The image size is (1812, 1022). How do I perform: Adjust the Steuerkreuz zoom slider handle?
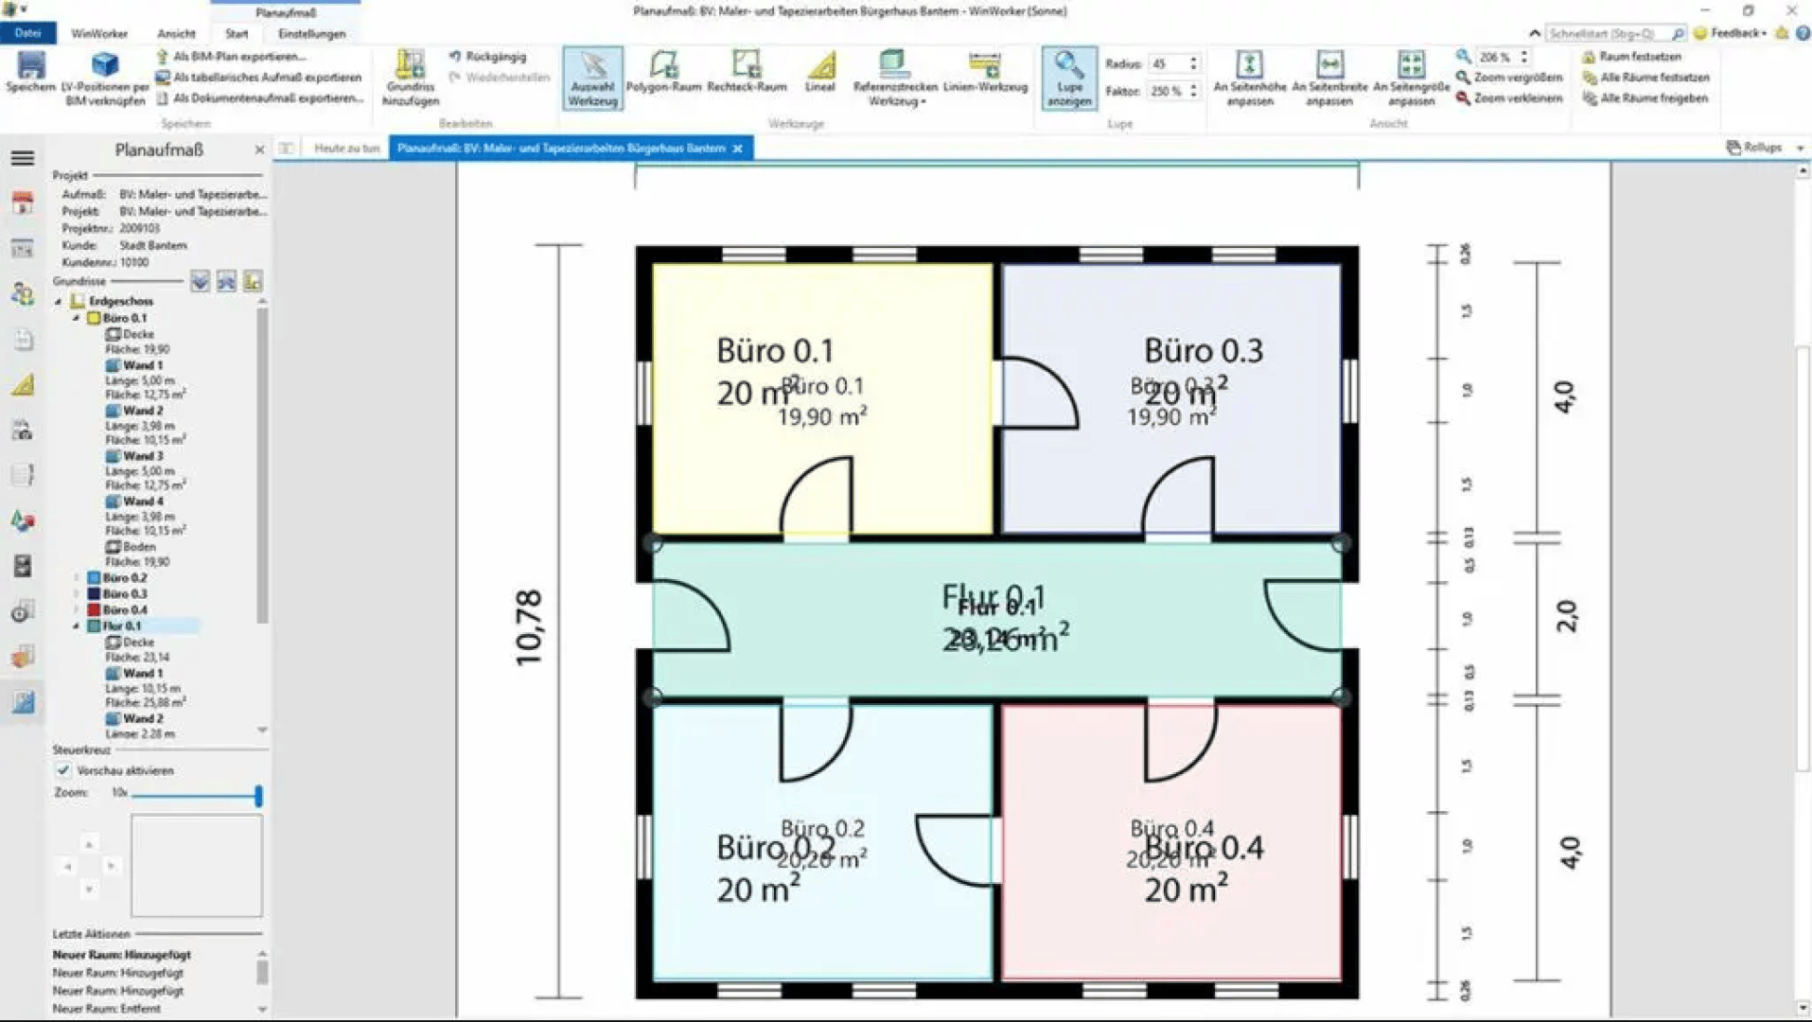point(258,795)
